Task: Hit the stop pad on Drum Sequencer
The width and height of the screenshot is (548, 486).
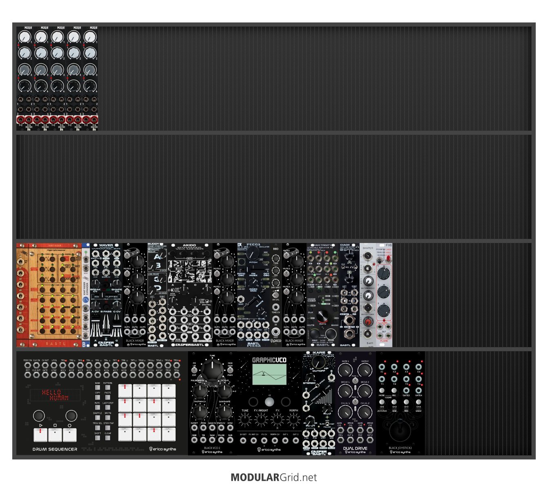Action: pos(55,435)
